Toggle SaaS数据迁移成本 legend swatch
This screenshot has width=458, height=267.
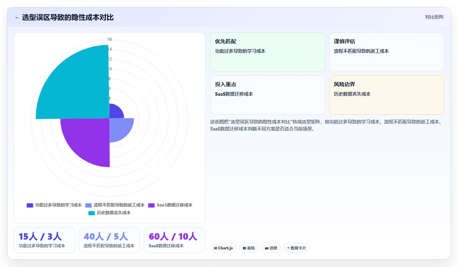point(151,205)
